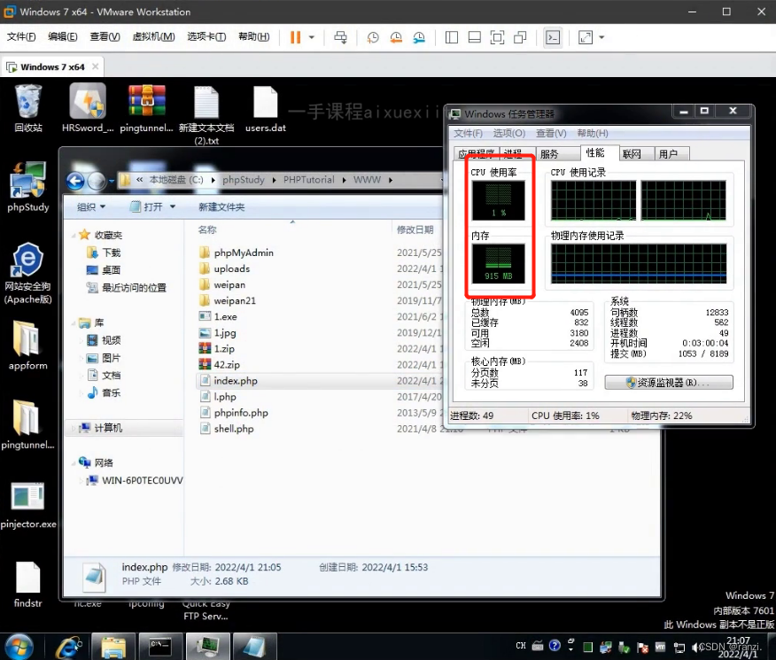Image resolution: width=776 pixels, height=660 pixels.
Task: Select the users.dat desktop file
Action: click(x=265, y=109)
